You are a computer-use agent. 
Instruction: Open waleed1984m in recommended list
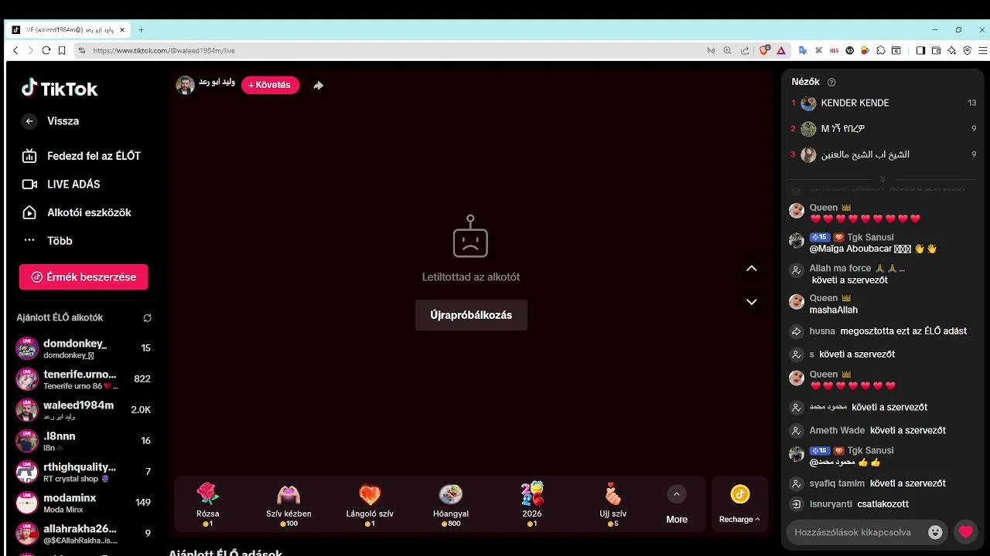(x=84, y=410)
